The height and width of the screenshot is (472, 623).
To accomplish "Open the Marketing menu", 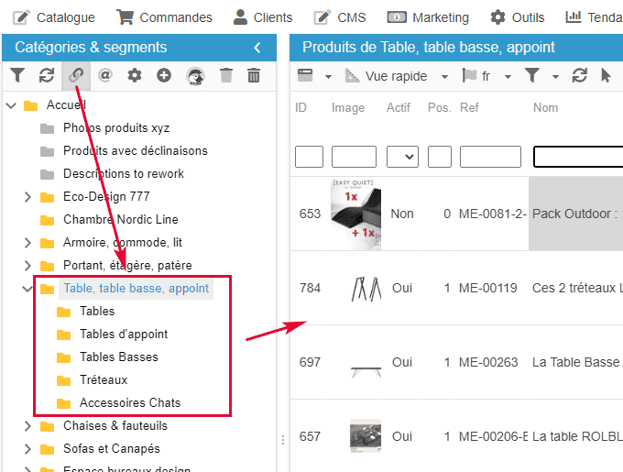I will pyautogui.click(x=428, y=17).
